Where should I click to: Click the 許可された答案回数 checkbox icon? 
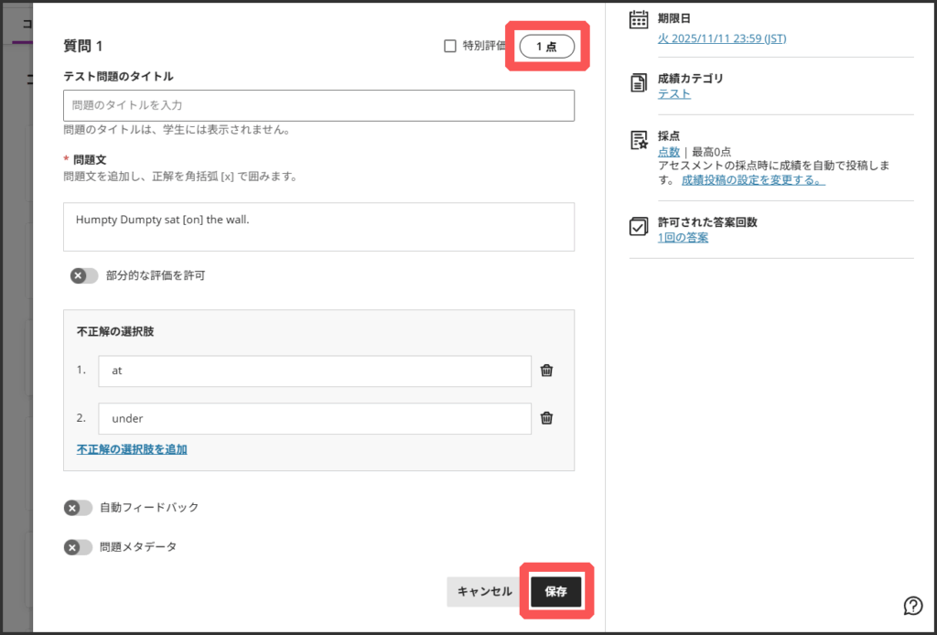click(639, 227)
